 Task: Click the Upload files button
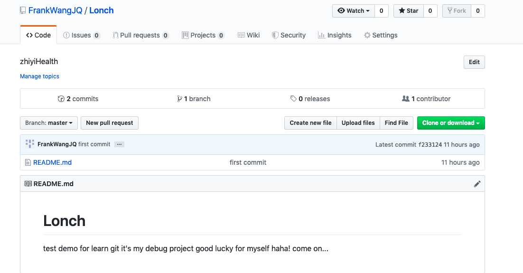click(x=358, y=123)
